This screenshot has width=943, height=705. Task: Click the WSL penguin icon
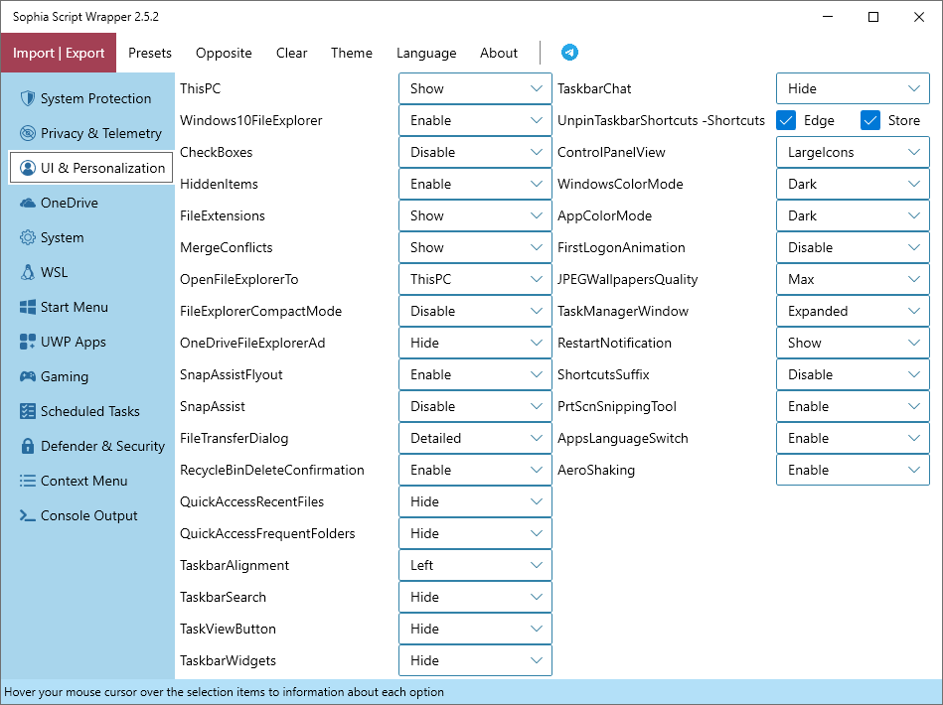tap(28, 272)
